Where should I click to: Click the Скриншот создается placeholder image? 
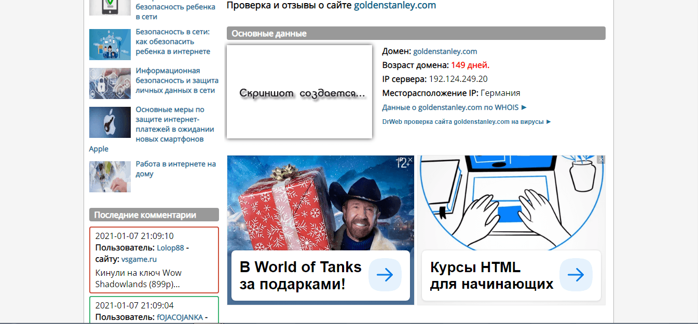click(x=299, y=92)
